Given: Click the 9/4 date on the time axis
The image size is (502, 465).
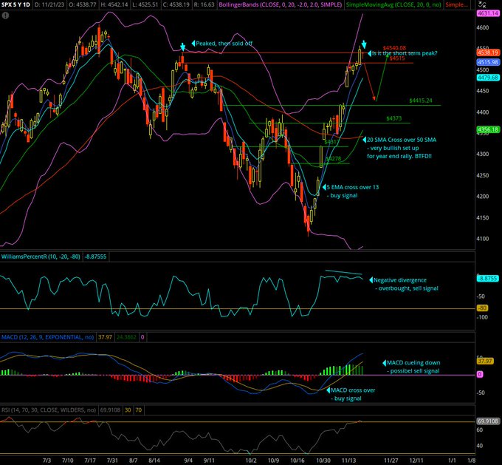Looking at the screenshot, I should coord(188,461).
